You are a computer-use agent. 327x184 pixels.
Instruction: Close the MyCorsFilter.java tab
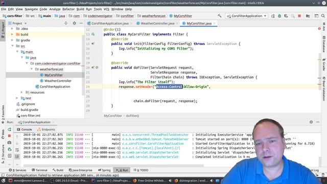214,24
